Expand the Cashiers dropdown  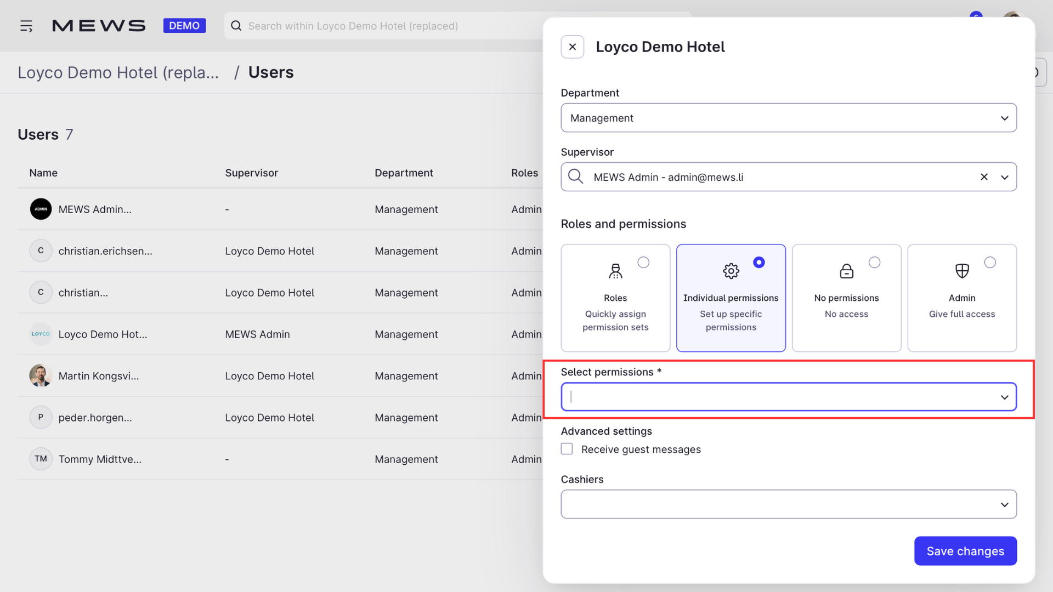click(789, 504)
